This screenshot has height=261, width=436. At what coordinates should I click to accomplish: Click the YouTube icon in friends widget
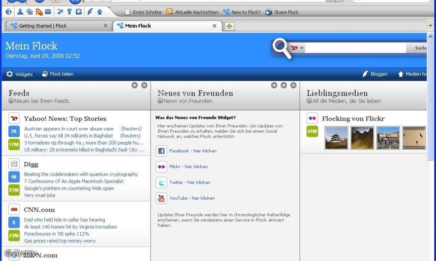click(161, 198)
